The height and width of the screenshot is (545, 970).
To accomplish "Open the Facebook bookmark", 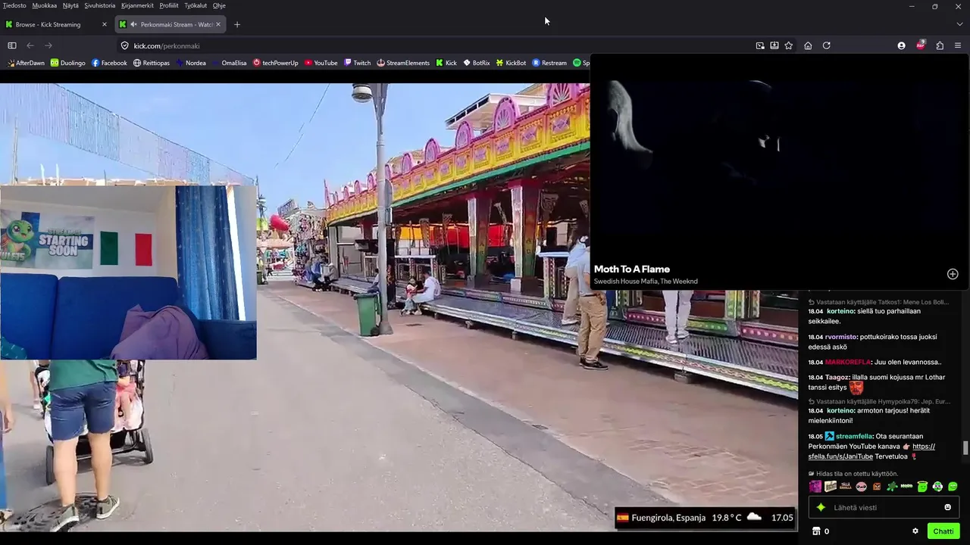I will click(109, 63).
